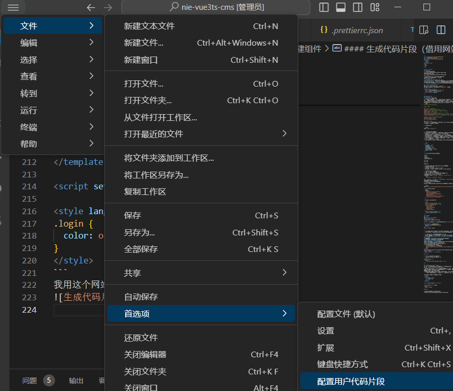Choose 打开文件夹... entry
The height and width of the screenshot is (391, 453).
pyautogui.click(x=201, y=101)
